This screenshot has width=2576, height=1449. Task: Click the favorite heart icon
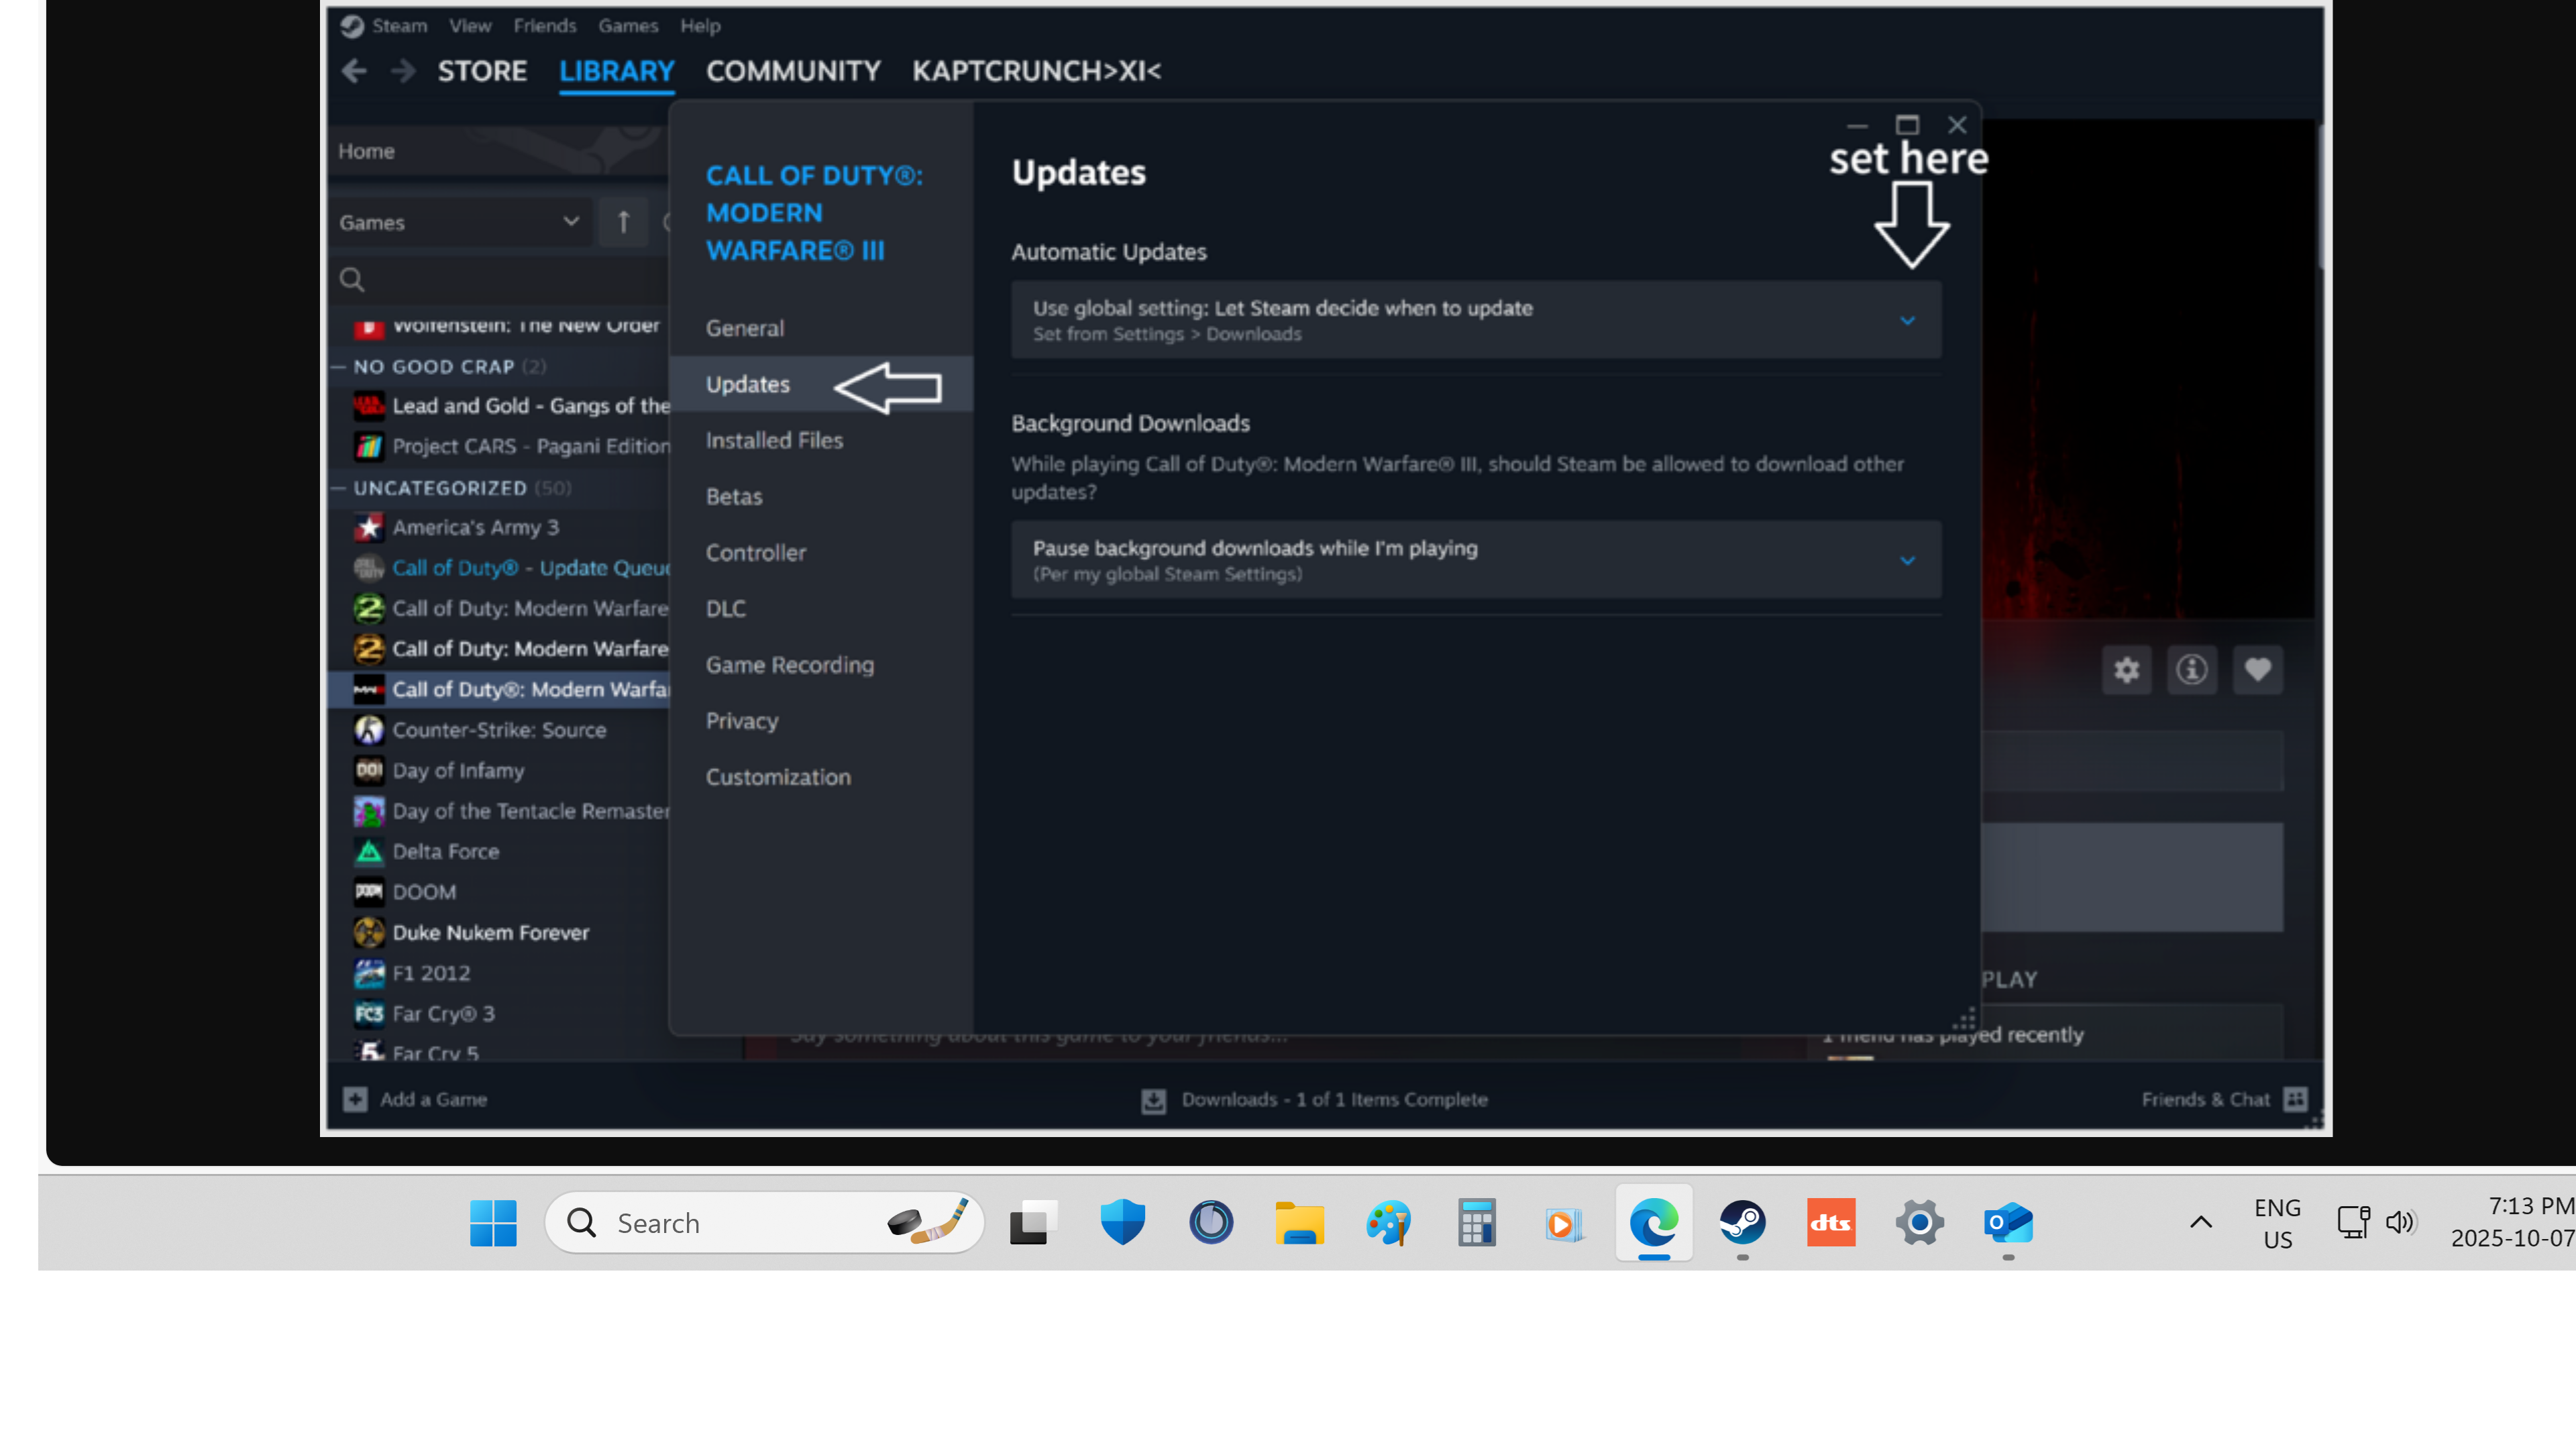[x=2257, y=669]
